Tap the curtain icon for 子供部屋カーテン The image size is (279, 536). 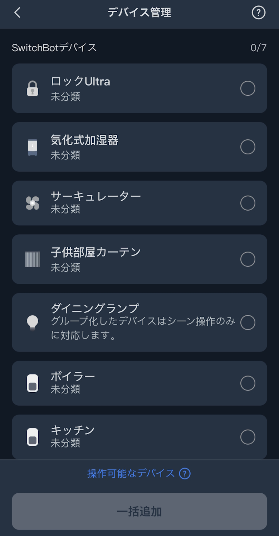[33, 259]
